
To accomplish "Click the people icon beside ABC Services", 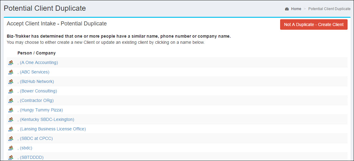I will coord(11,72).
